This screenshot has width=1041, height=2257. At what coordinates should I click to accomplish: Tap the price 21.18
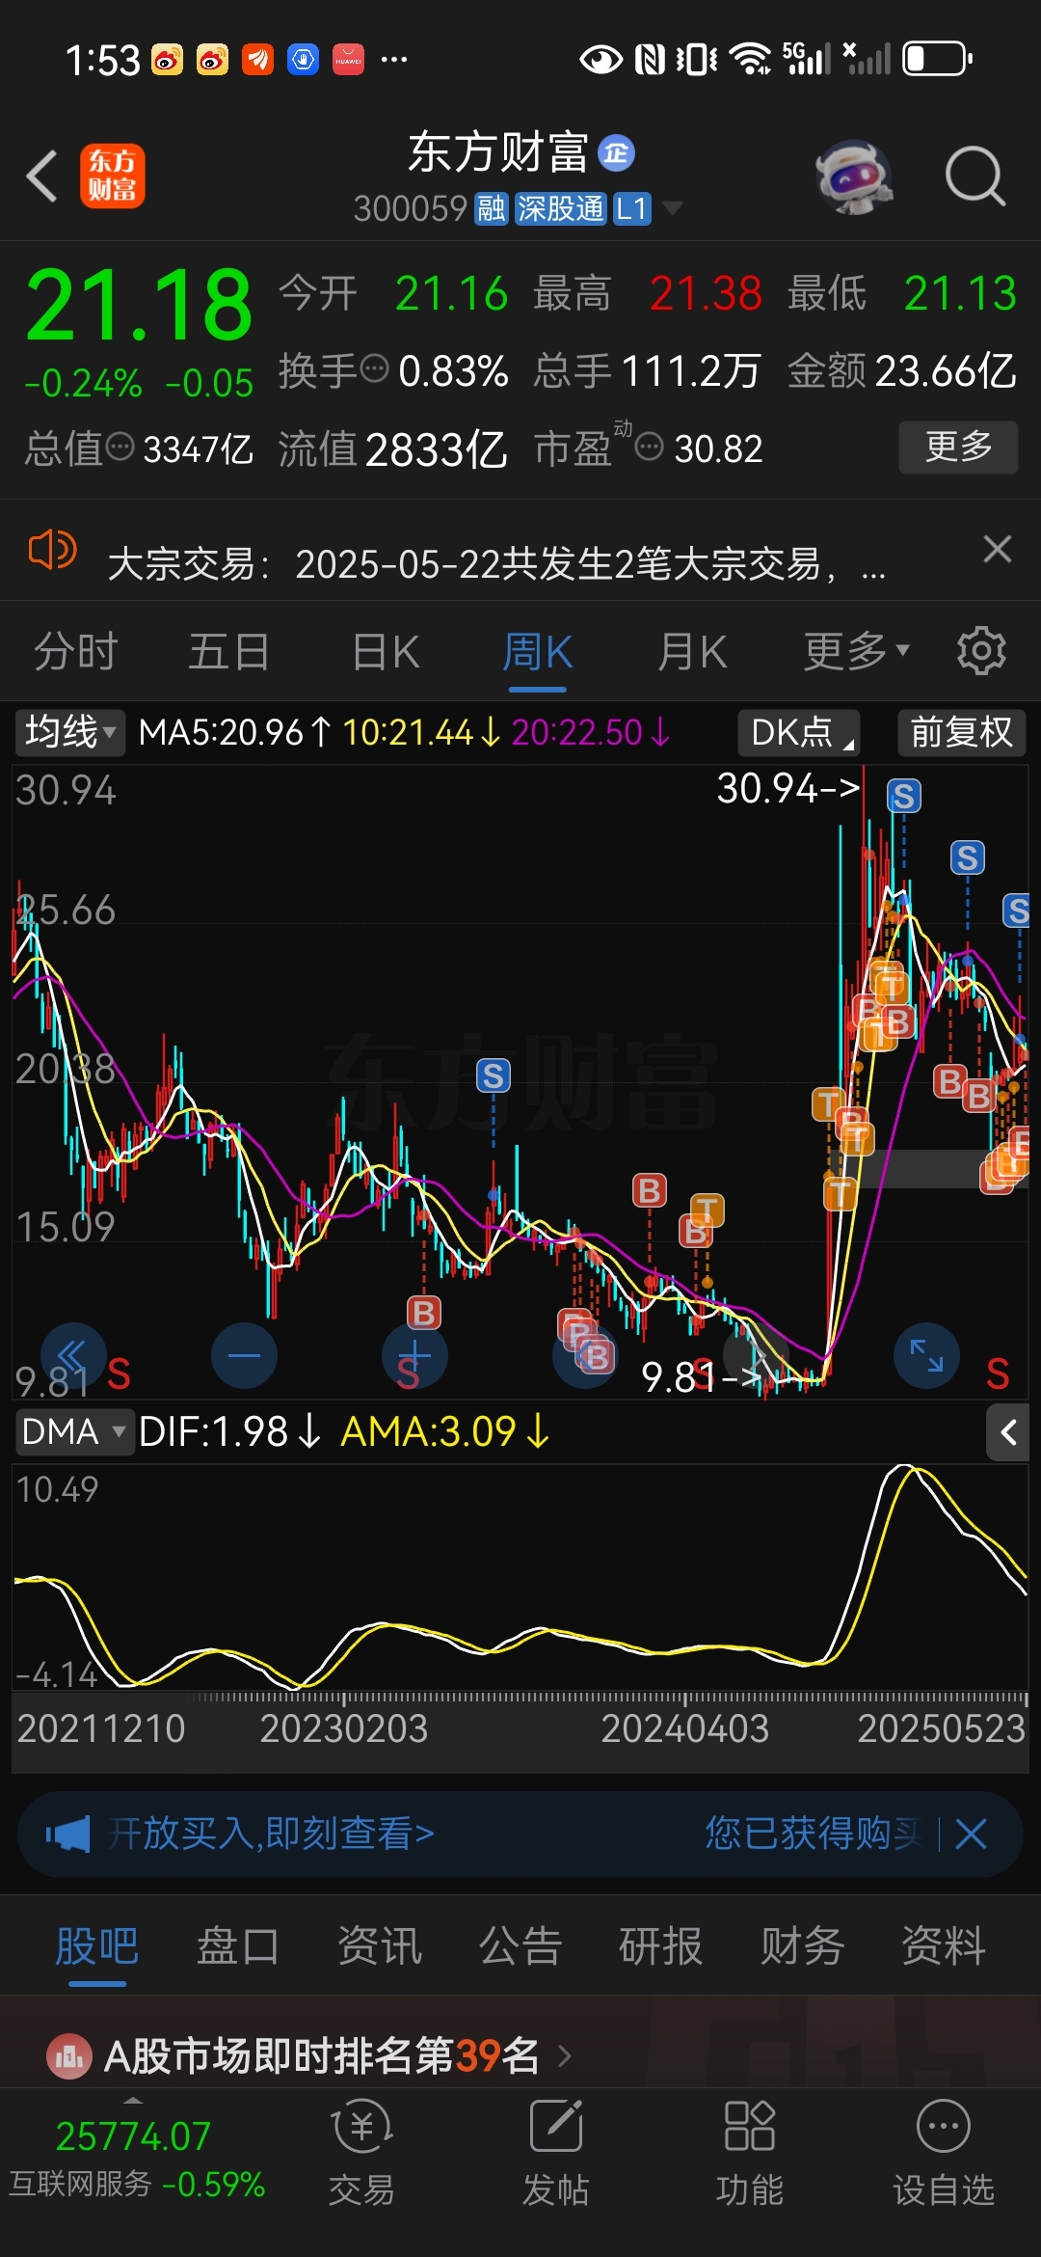coord(139,305)
